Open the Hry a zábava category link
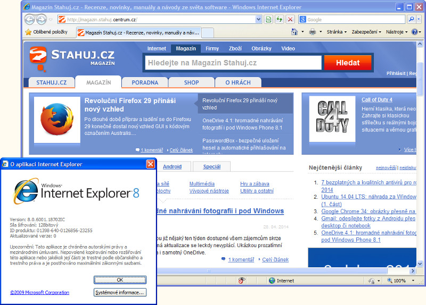Viewport: 426px width, 305px height. coord(255,184)
